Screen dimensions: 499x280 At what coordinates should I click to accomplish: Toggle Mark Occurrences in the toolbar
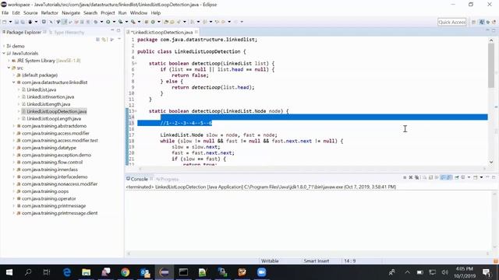(x=64, y=22)
